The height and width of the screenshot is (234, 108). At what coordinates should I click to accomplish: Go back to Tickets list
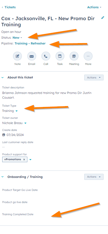click(9, 7)
